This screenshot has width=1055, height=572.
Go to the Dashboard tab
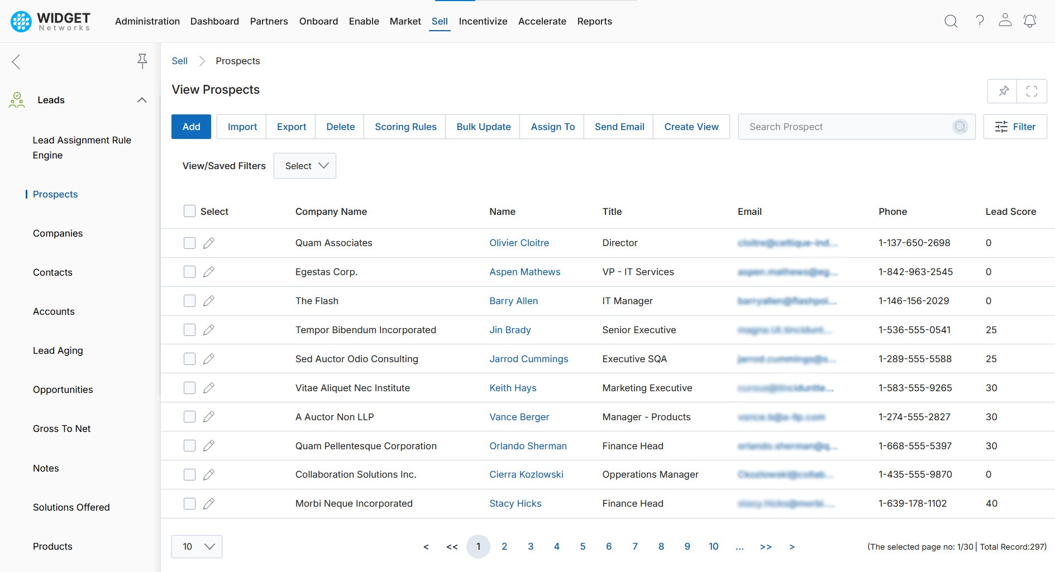tap(214, 21)
